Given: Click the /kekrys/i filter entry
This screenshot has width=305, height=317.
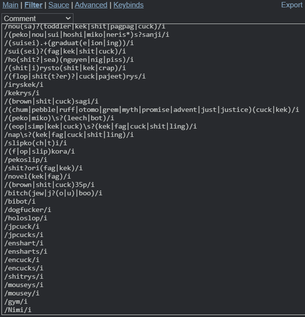Looking at the screenshot, I should [22, 93].
